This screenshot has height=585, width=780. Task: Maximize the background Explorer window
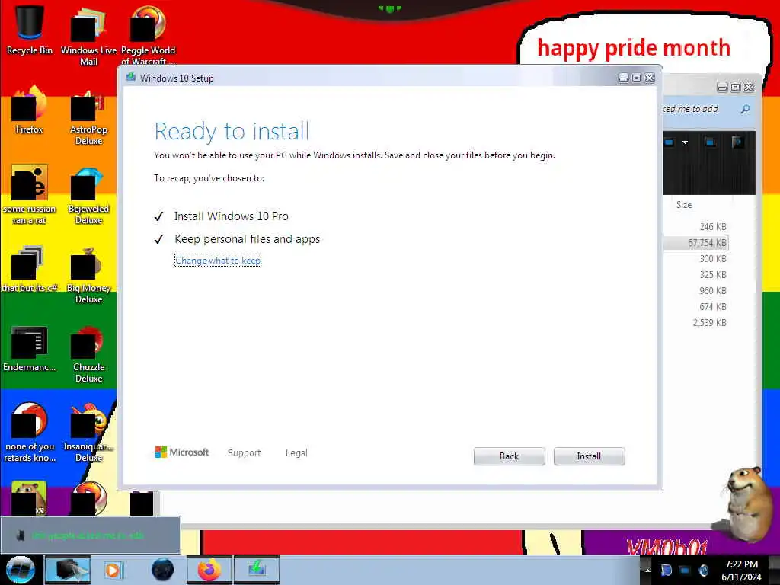pyautogui.click(x=735, y=88)
